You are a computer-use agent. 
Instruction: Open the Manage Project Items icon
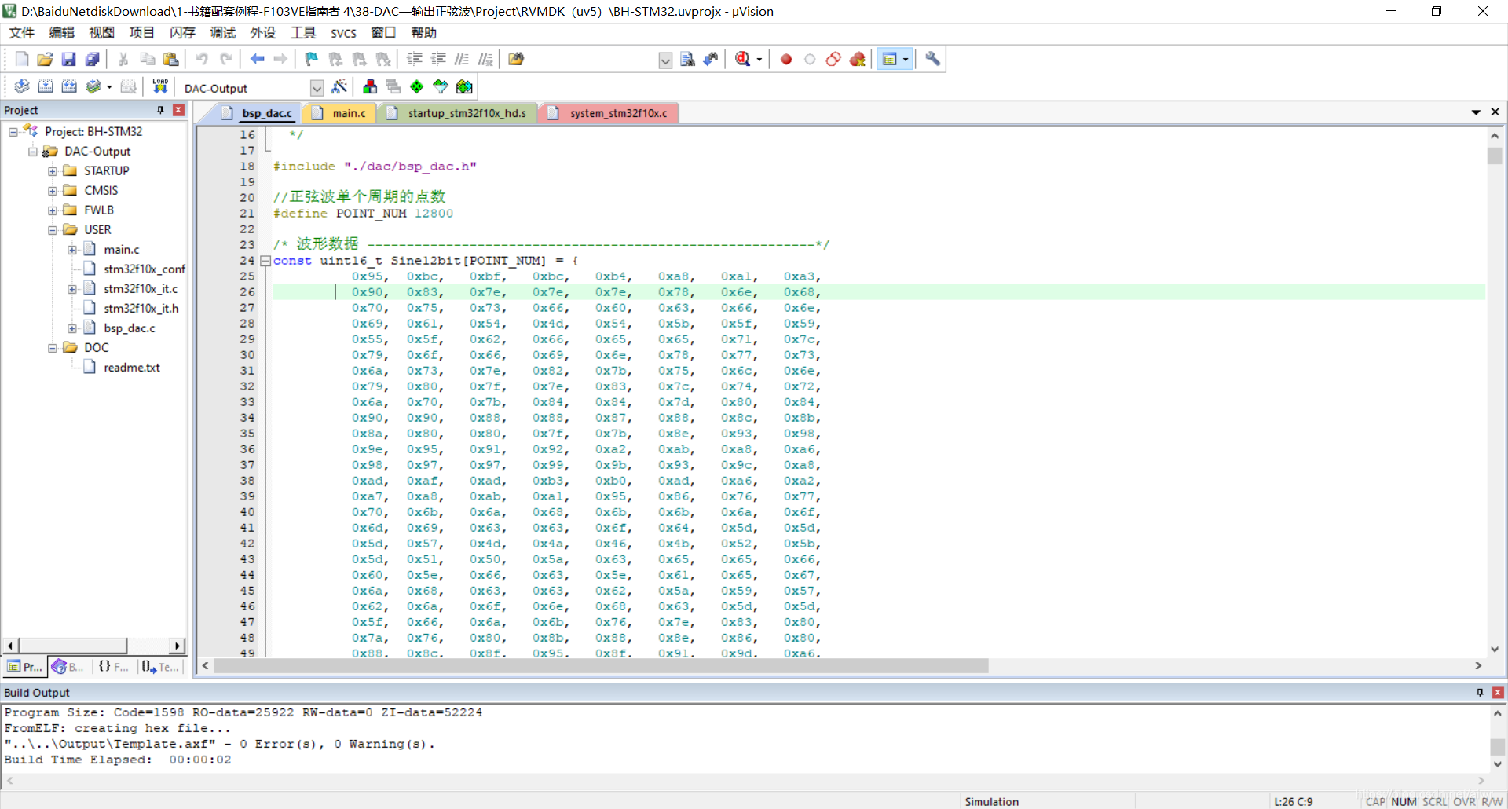coord(370,86)
